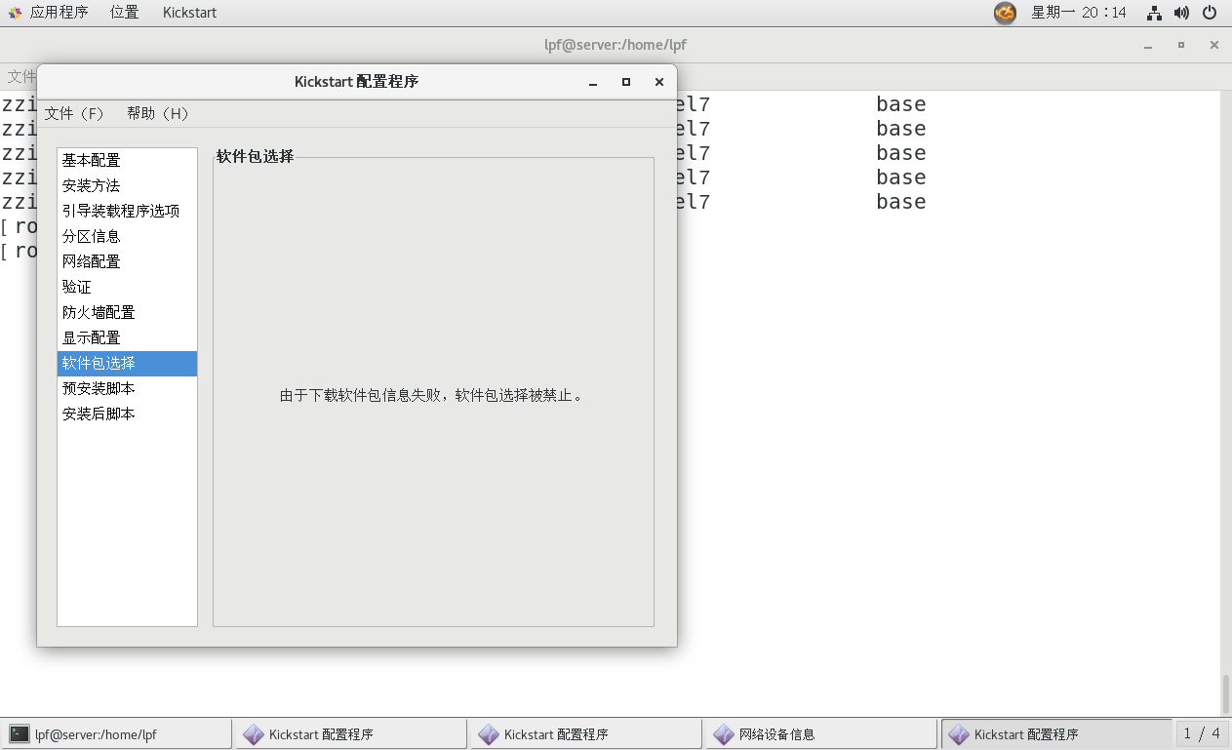Open the clock 星期一 20:14 in top panel
This screenshot has height=750, width=1232.
[1079, 13]
